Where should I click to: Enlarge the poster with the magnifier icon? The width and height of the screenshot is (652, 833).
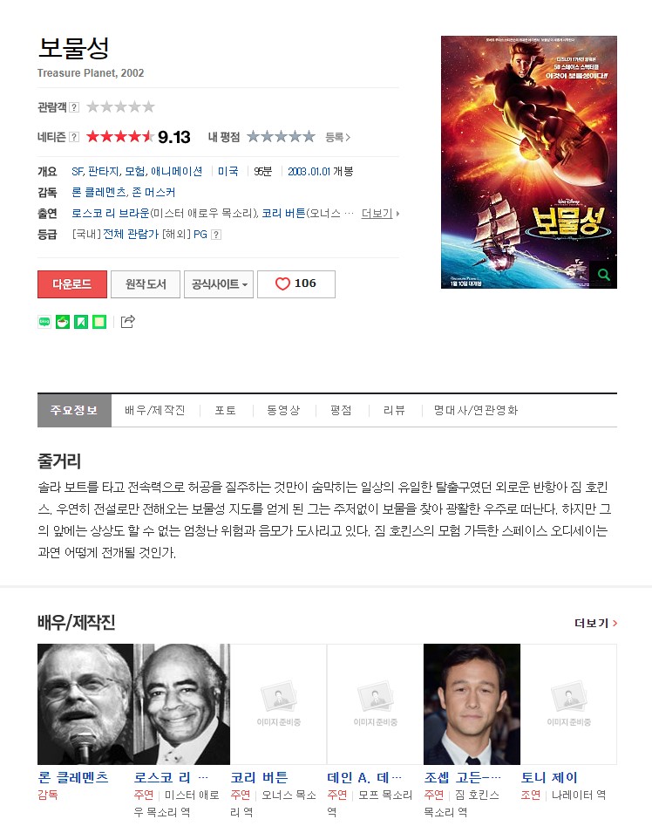click(604, 275)
